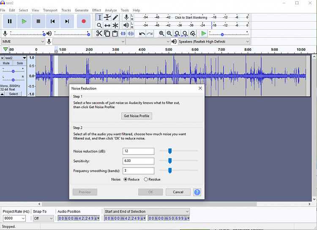Select the Zoom (magnifier) tool
The width and height of the screenshot is (317, 230).
(99, 25)
